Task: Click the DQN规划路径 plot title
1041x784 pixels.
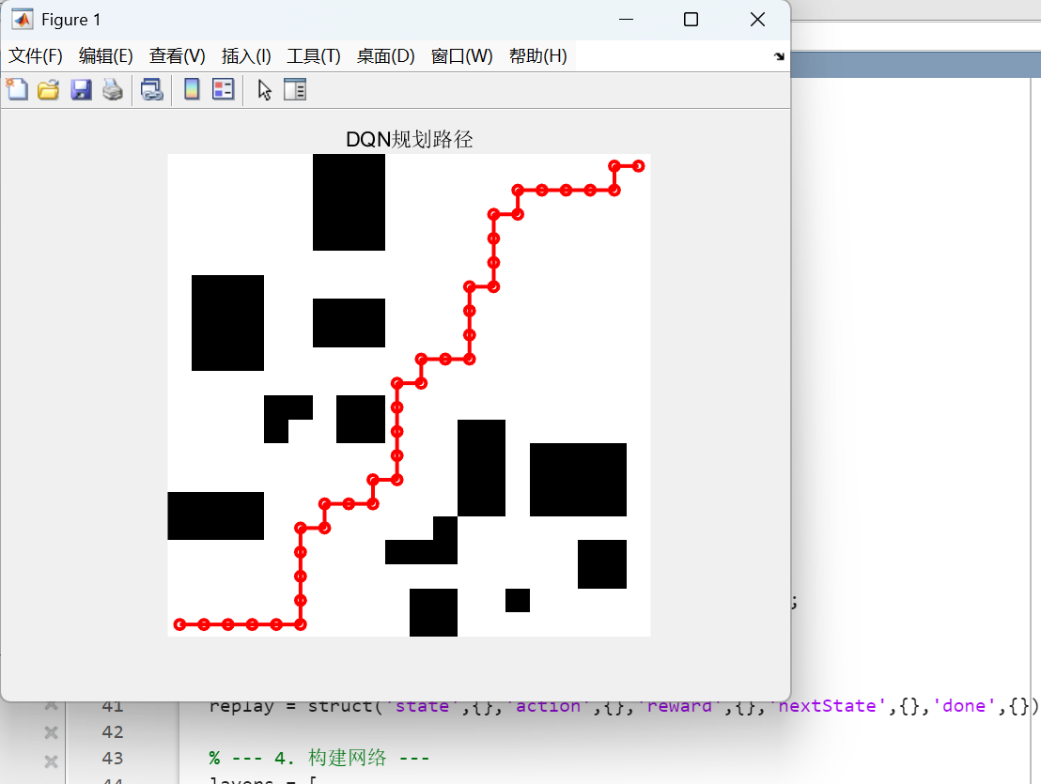Action: (409, 140)
